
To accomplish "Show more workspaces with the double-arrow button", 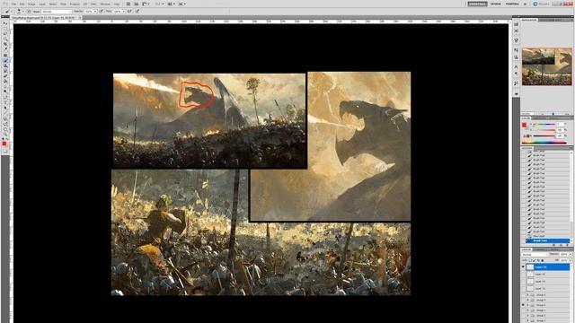I will (525, 4).
